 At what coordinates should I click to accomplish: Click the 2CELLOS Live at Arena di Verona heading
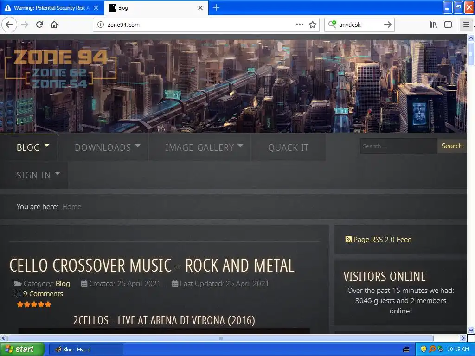(x=164, y=320)
